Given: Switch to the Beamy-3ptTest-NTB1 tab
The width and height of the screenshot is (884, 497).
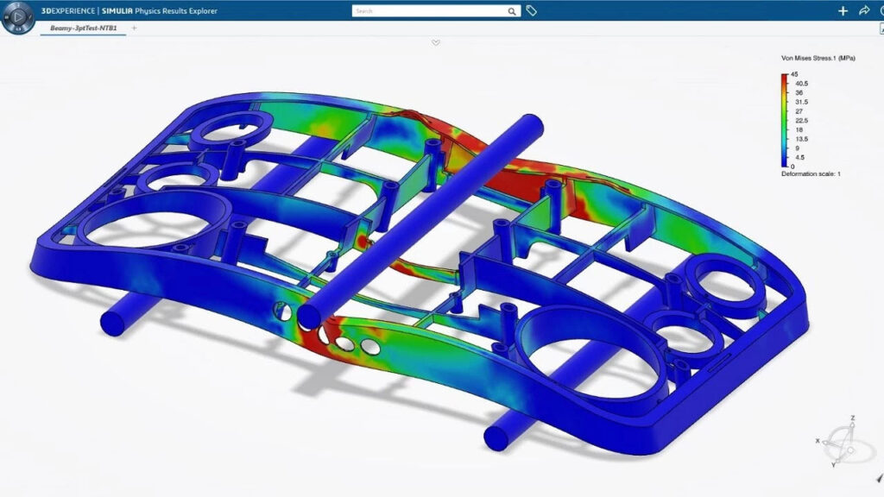Looking at the screenshot, I should [x=83, y=28].
